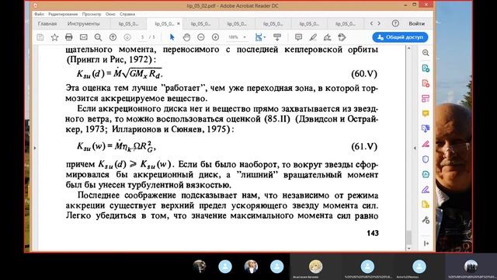497x280 pixels.
Task: Select Анастасия participant avatar in call bar
Action: pos(316,266)
